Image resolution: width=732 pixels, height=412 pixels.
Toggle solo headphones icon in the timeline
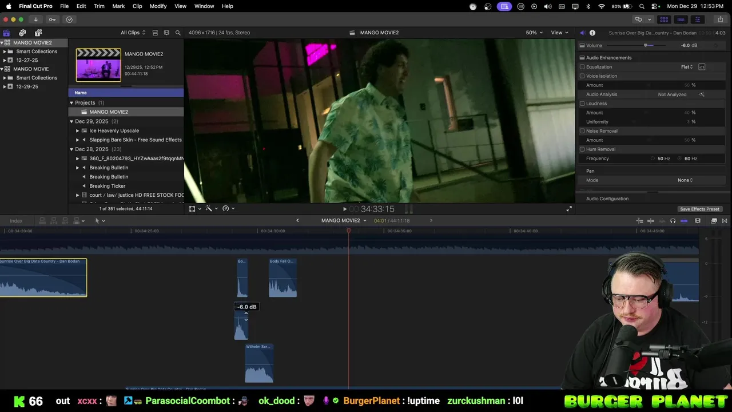[x=673, y=221]
